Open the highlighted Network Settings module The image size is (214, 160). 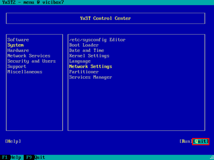click(x=91, y=66)
